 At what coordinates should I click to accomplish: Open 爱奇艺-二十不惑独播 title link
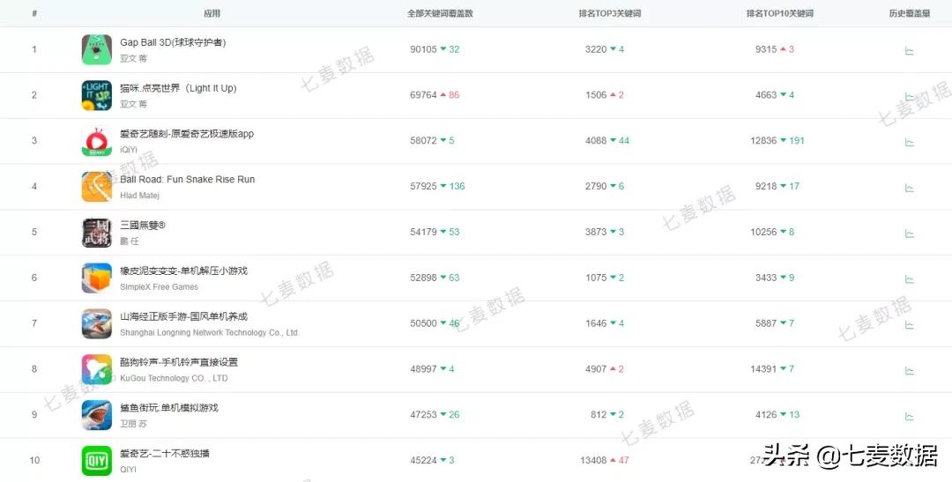165,454
